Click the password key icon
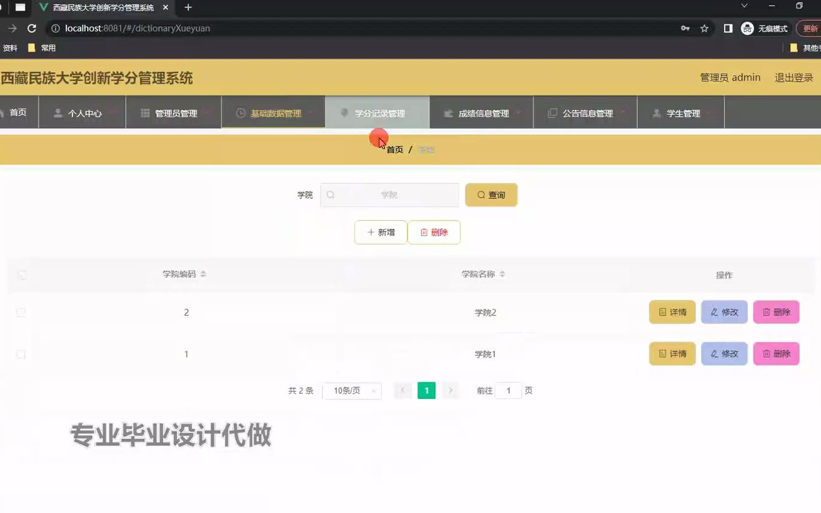 point(685,28)
